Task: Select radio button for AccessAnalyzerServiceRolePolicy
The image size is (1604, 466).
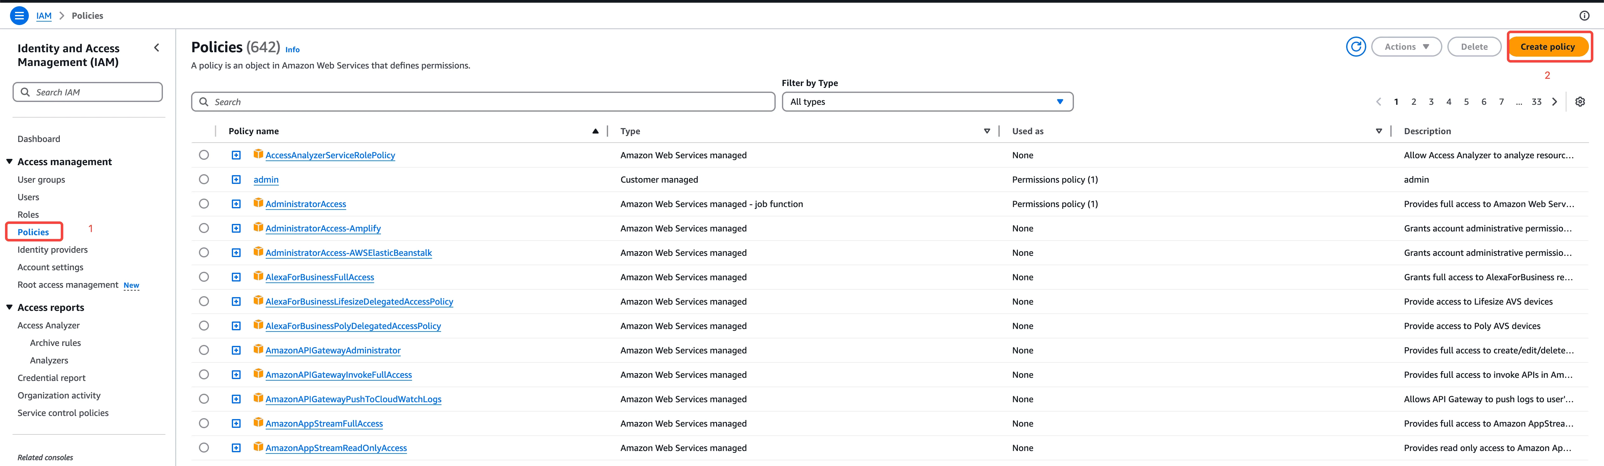Action: 204,155
